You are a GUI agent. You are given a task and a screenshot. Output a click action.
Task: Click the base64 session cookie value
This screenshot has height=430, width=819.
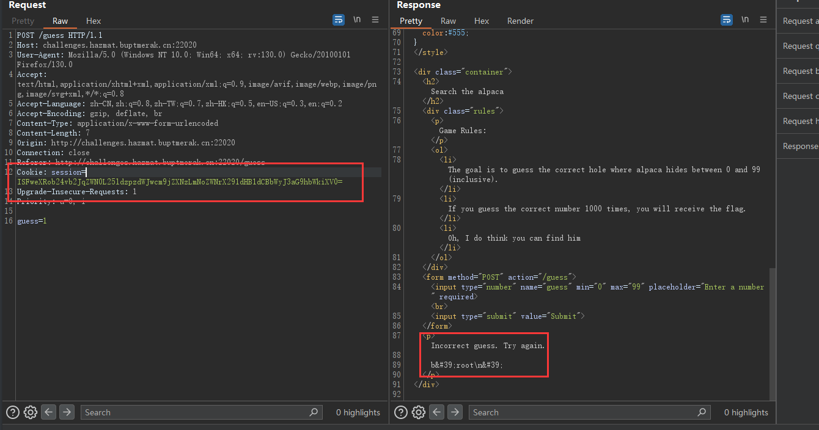coord(179,182)
